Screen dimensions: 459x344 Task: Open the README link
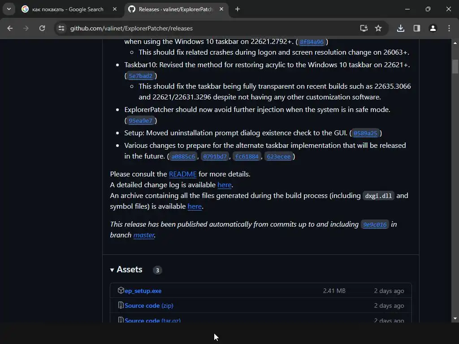(x=183, y=174)
